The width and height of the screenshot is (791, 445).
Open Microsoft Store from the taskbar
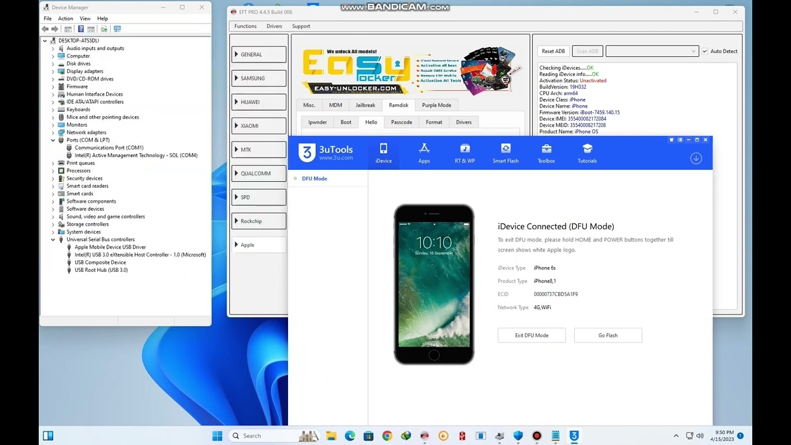(x=368, y=436)
